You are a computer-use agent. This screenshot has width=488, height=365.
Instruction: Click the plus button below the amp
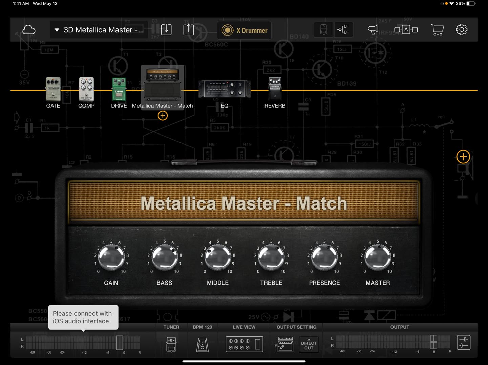pyautogui.click(x=163, y=116)
